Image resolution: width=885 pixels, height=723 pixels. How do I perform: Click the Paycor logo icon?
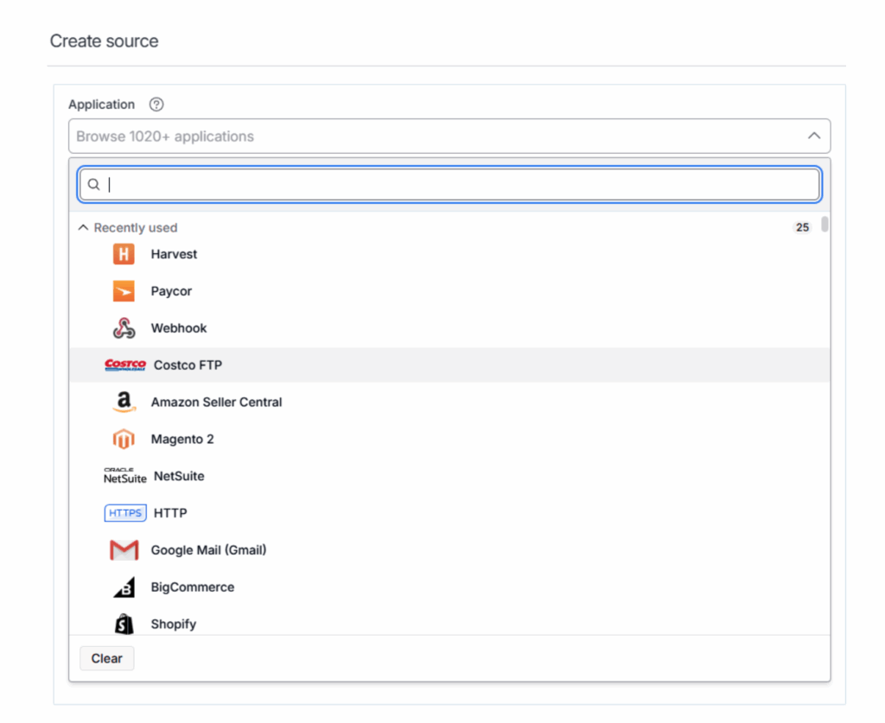124,291
